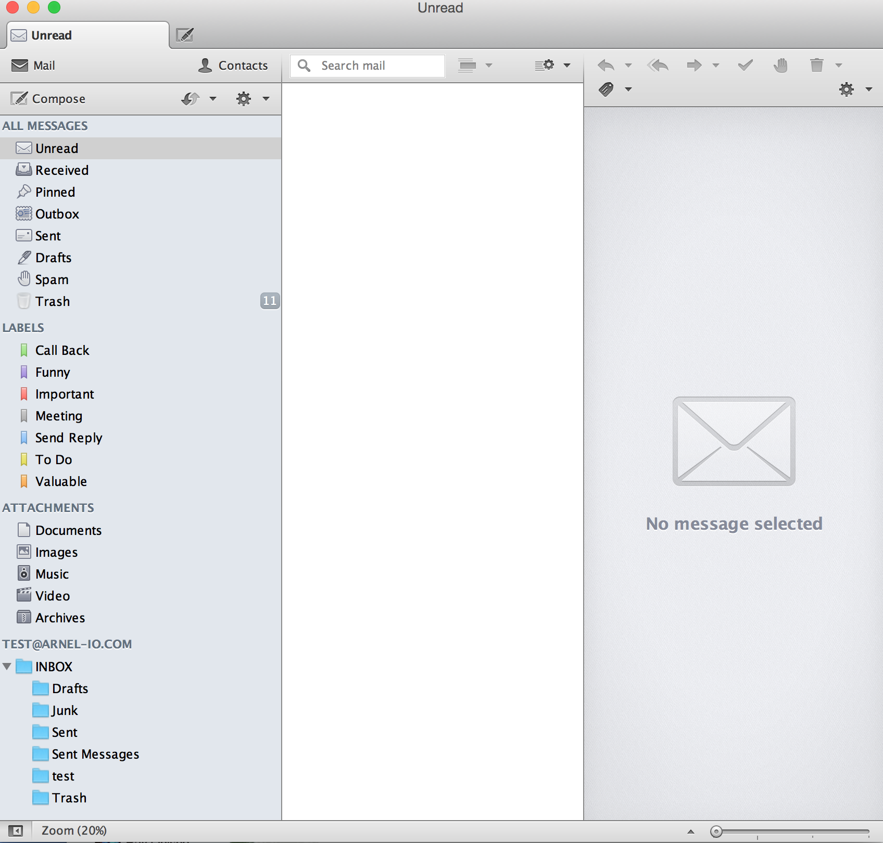Click the check/send mail sync icon
The image size is (883, 843).
190,98
